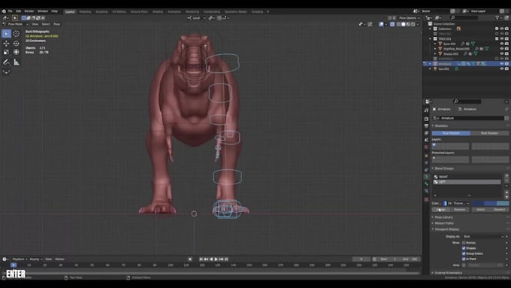Open the Object Data armature properties tab
Screen dimensions: 511x288
pyautogui.click(x=426, y=177)
